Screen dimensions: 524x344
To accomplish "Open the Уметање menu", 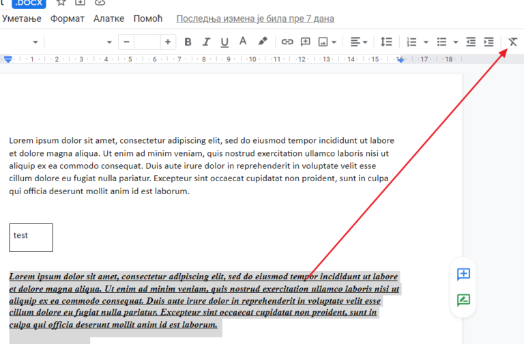I will coord(22,18).
